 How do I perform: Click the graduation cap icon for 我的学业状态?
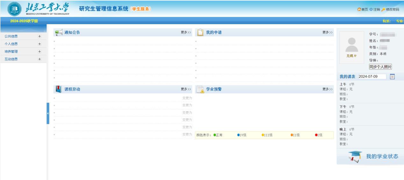click(x=355, y=156)
